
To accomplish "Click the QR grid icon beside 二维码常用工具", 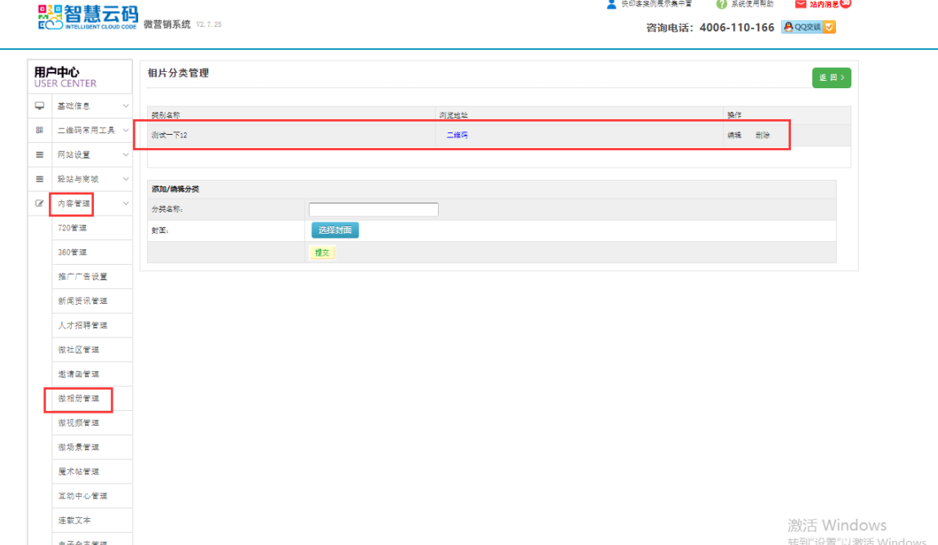I will (39, 131).
